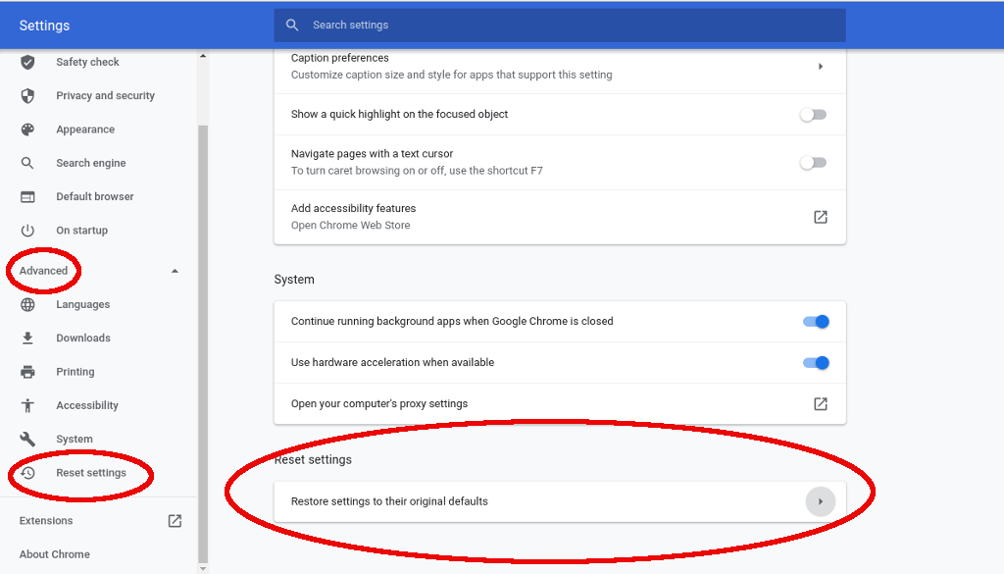
Task: Click the Languages globe icon
Action: pyautogui.click(x=27, y=304)
